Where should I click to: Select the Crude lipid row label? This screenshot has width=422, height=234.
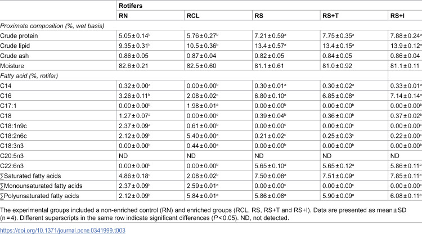coord(15,46)
